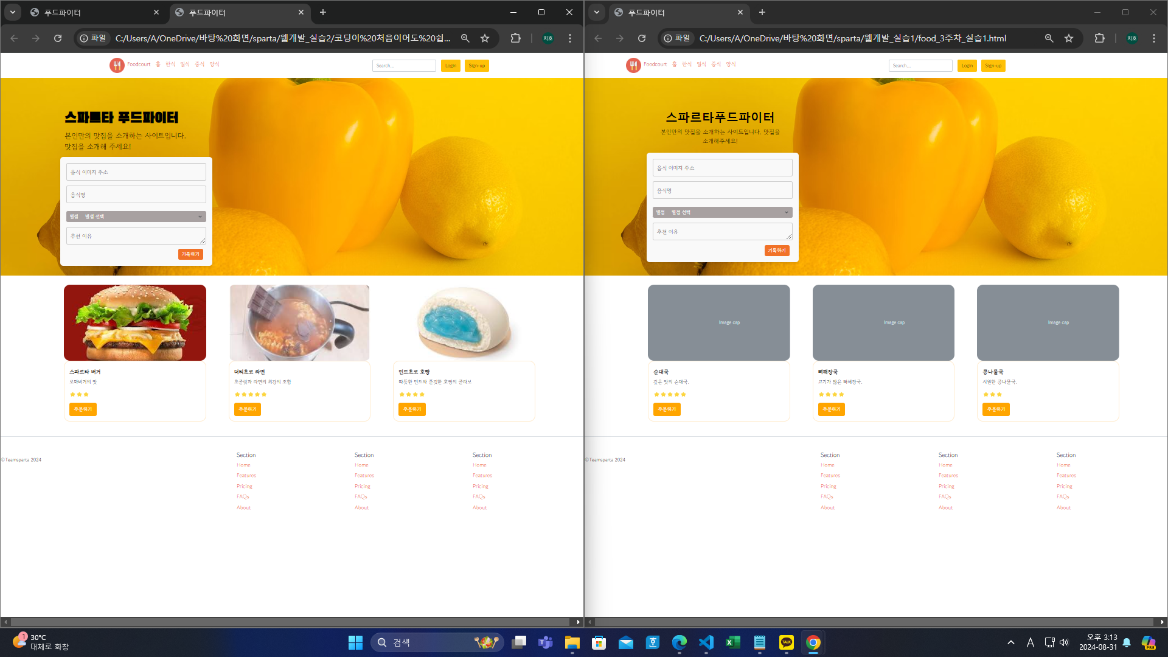Focus the 음식 이미지 주소 field in left window
This screenshot has width=1168, height=657.
point(136,172)
